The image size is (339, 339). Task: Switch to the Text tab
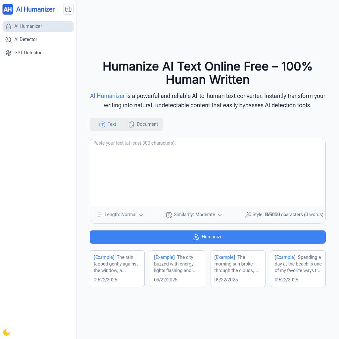pyautogui.click(x=108, y=124)
